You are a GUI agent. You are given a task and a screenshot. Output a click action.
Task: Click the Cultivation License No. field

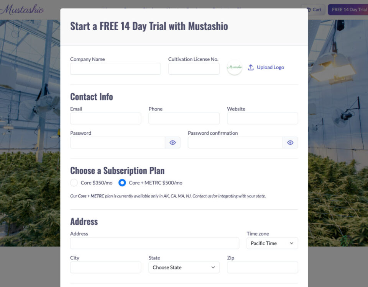coord(194,69)
